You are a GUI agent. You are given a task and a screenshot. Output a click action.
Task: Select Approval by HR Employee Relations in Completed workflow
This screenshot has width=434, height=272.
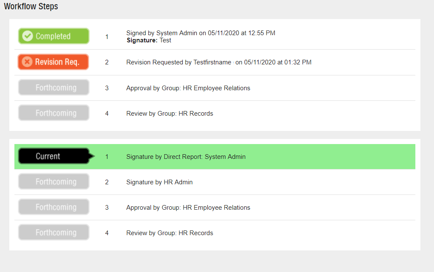[x=188, y=88]
